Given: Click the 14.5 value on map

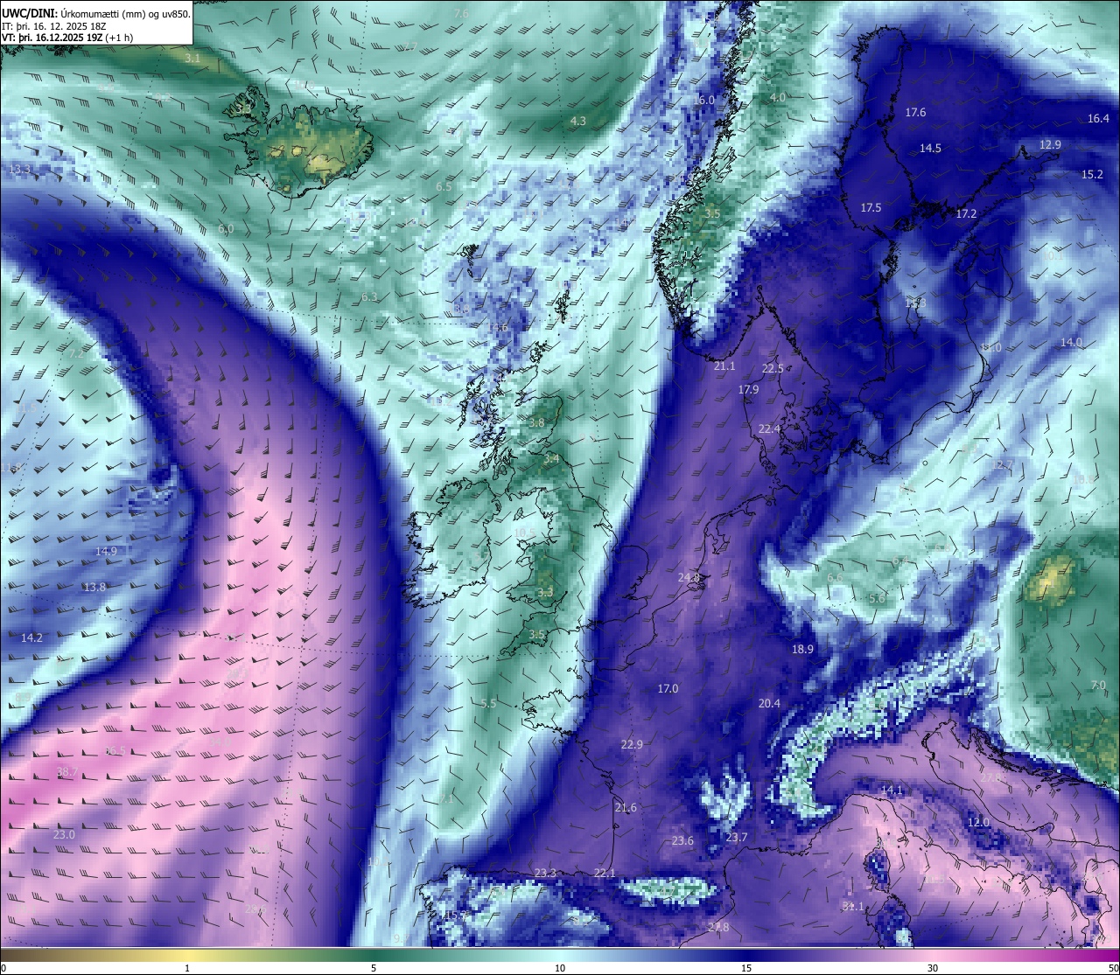Looking at the screenshot, I should (930, 148).
